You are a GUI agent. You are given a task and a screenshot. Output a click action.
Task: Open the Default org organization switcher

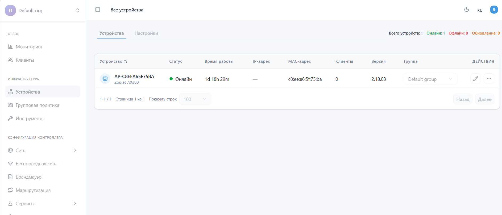point(43,11)
